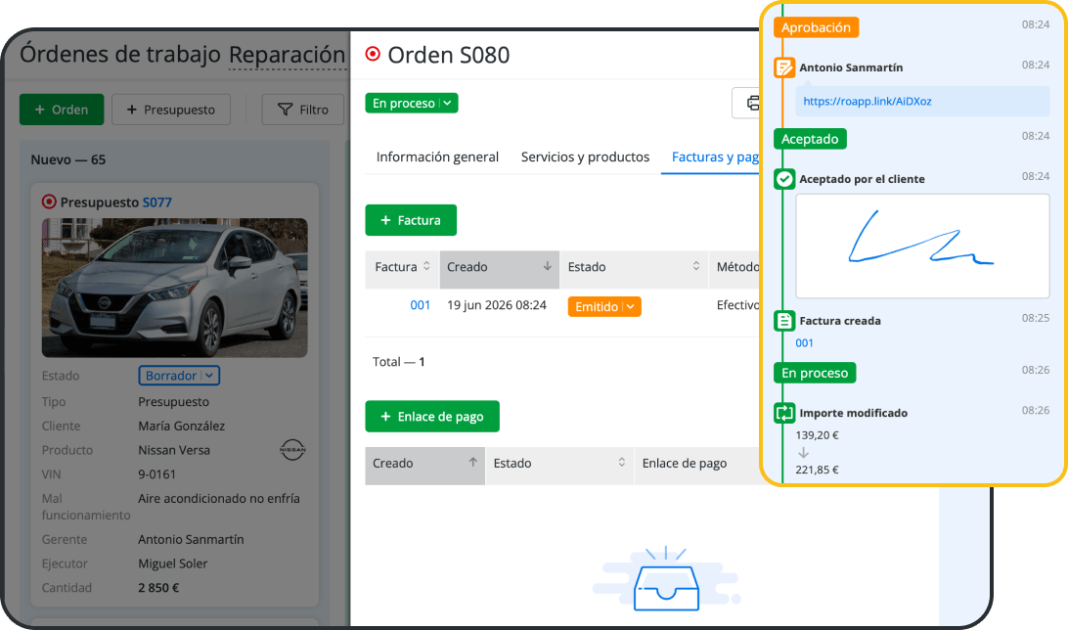This screenshot has height=630, width=1068.
Task: Click VIN value 9-0161
Action: (x=156, y=474)
